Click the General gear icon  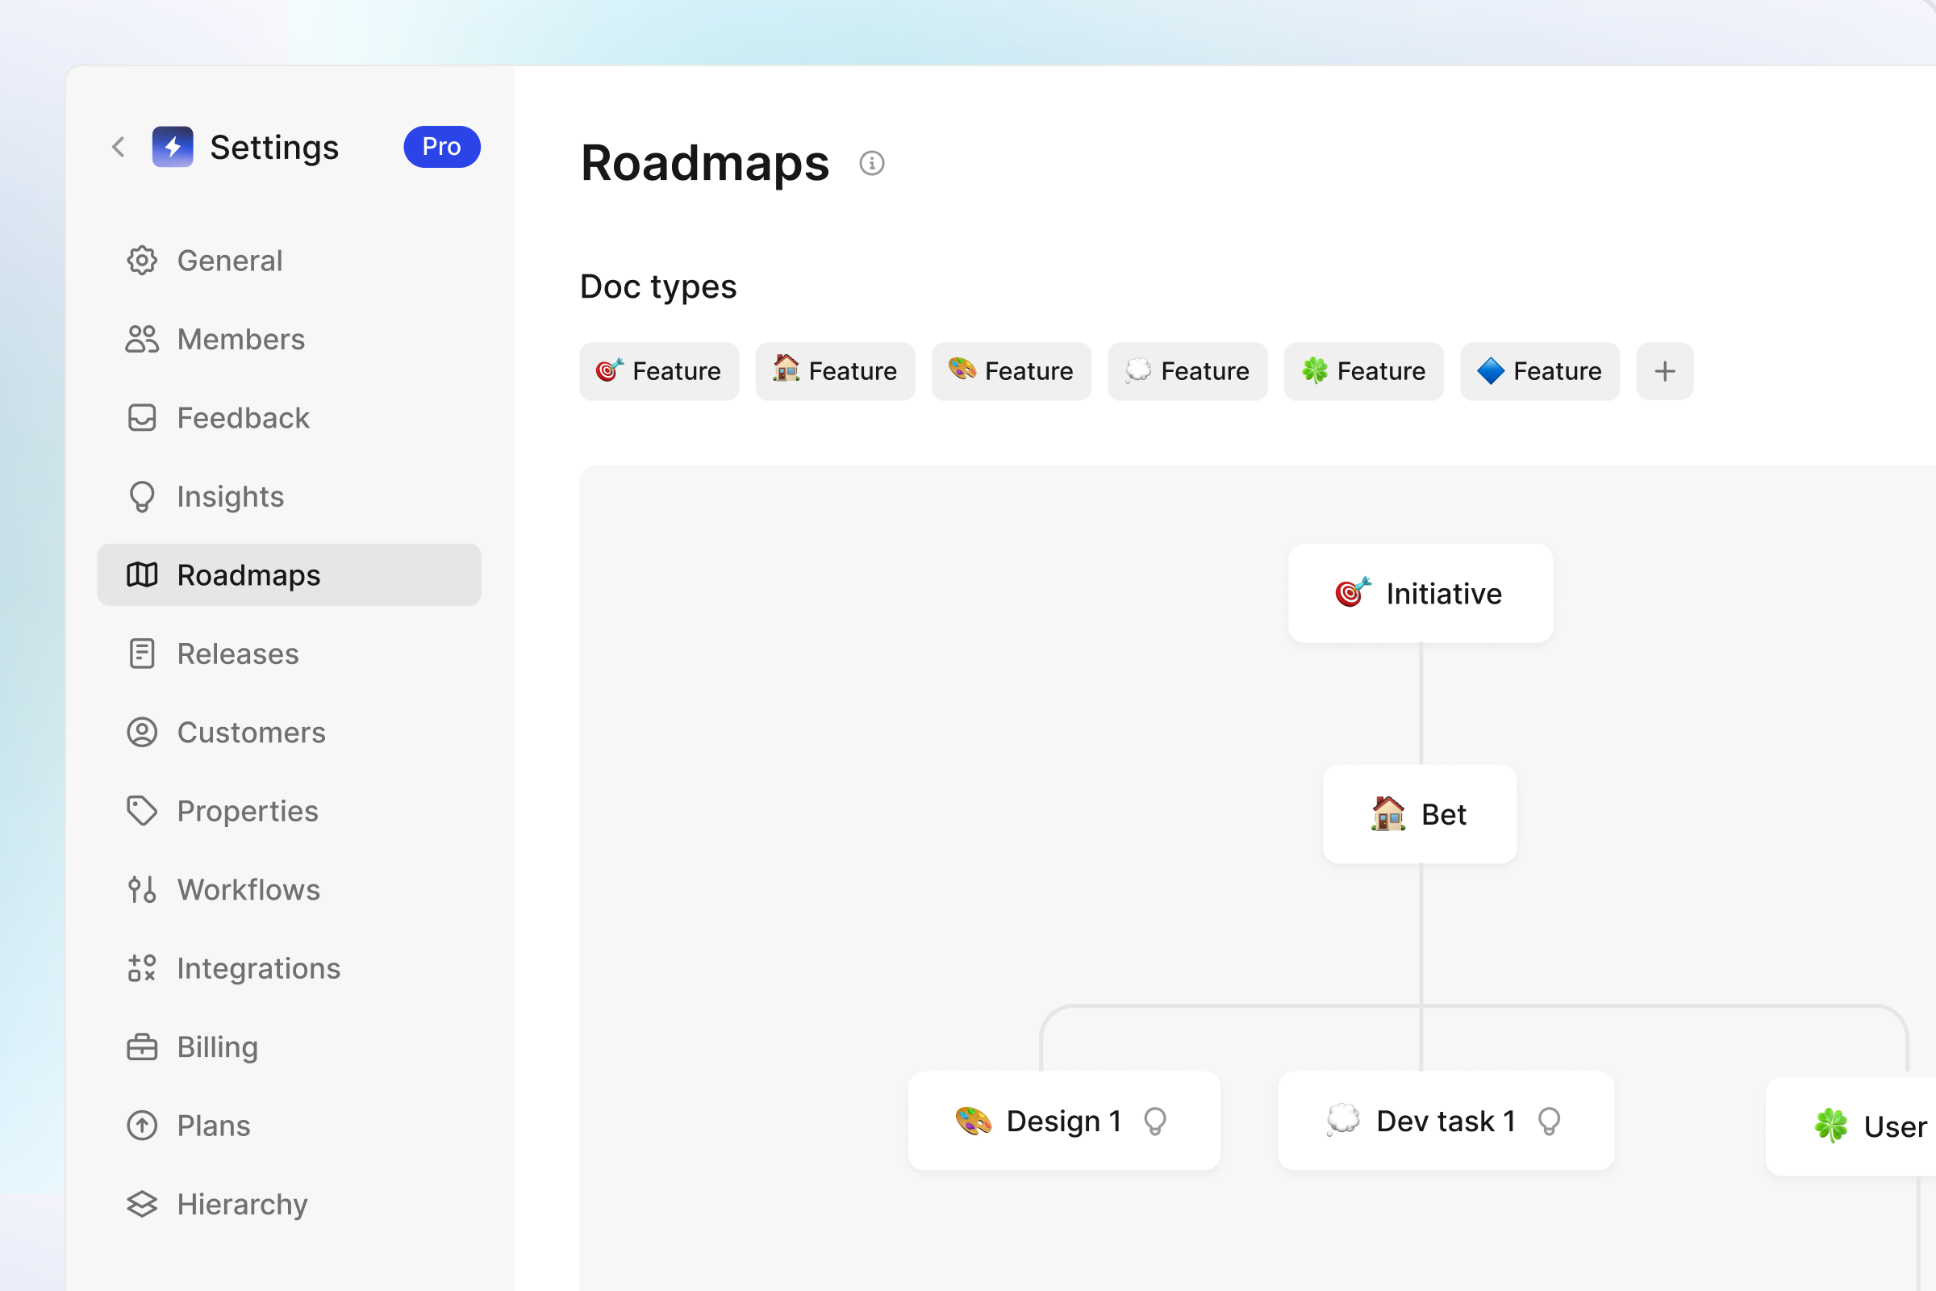(142, 260)
